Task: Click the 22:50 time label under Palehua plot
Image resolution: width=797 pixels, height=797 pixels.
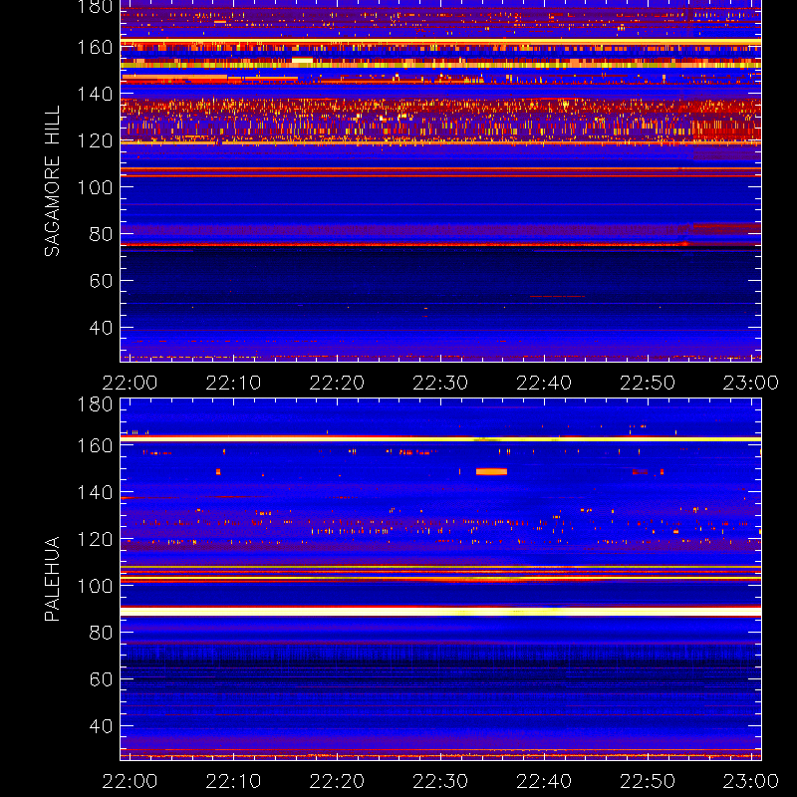Action: tap(648, 781)
